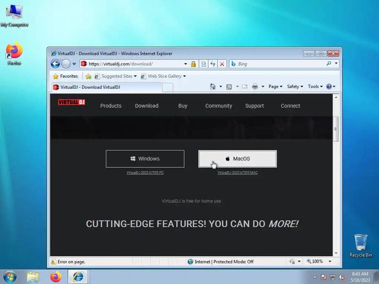
Task: Go back with the IE back arrow
Action: (55, 64)
